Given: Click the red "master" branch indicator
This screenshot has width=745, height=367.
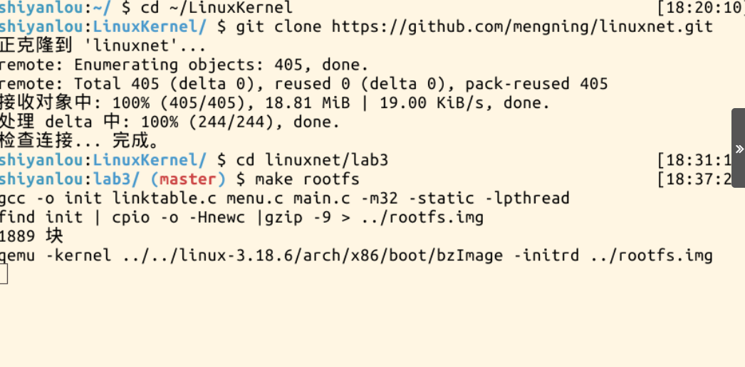Looking at the screenshot, I should pyautogui.click(x=187, y=179).
